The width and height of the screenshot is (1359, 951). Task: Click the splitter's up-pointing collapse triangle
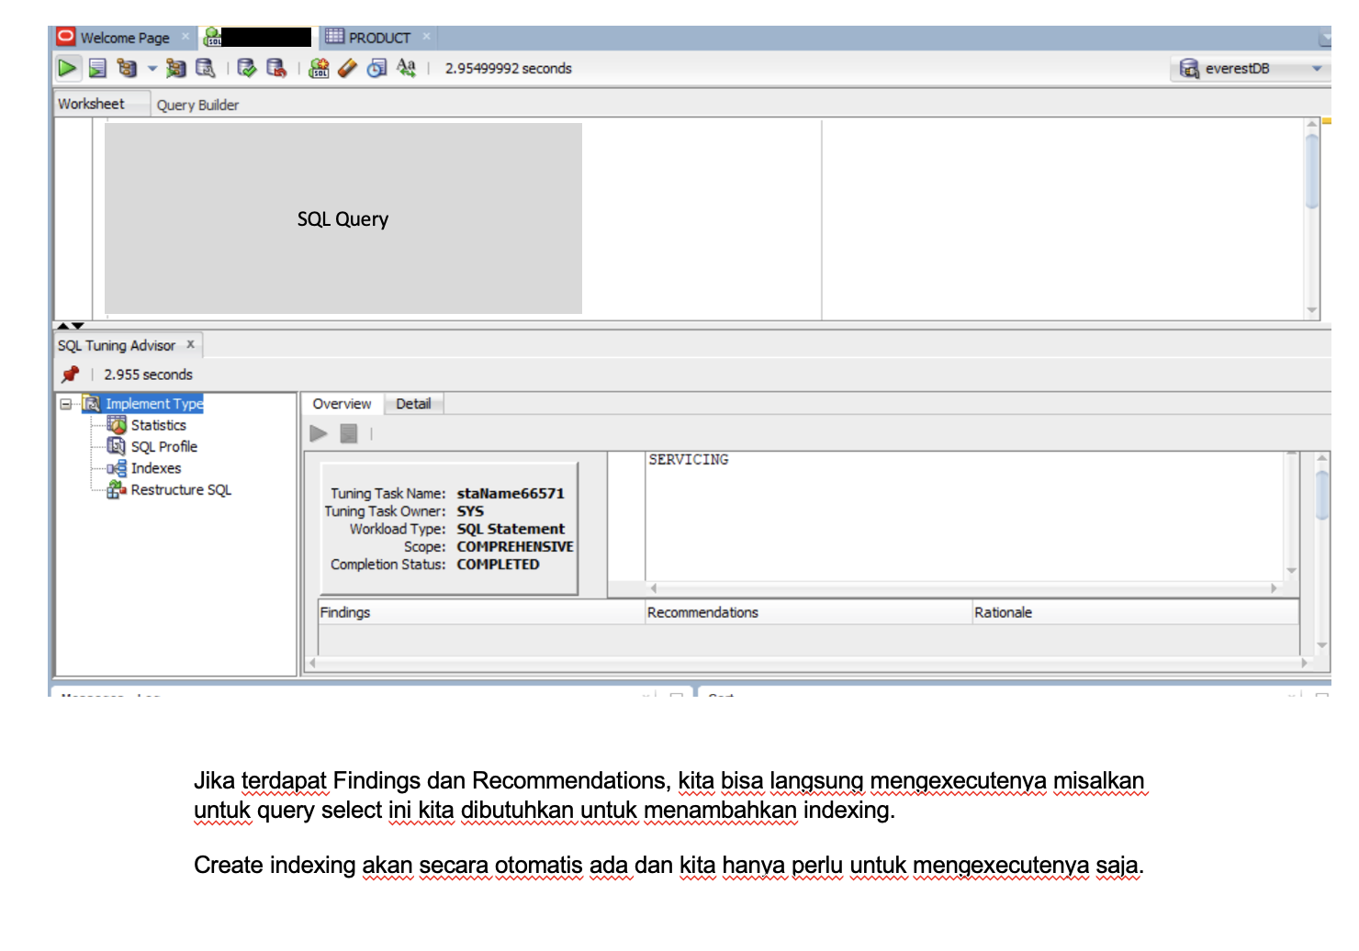[x=62, y=326]
